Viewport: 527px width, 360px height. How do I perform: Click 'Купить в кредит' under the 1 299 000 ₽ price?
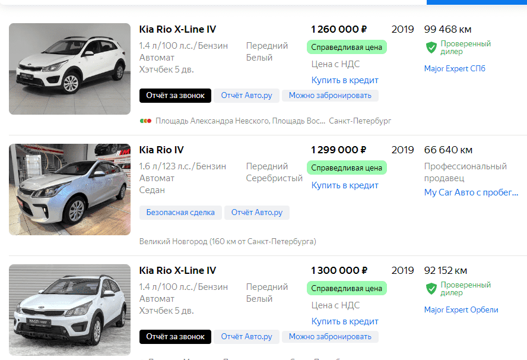[345, 185]
